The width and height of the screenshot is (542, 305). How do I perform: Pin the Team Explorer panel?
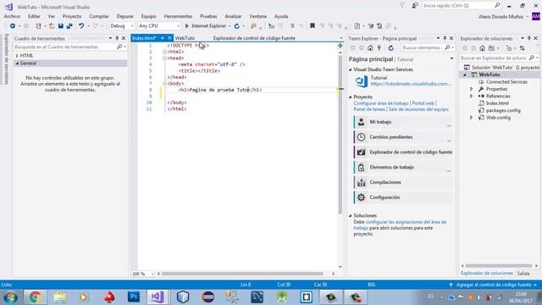[445, 38]
